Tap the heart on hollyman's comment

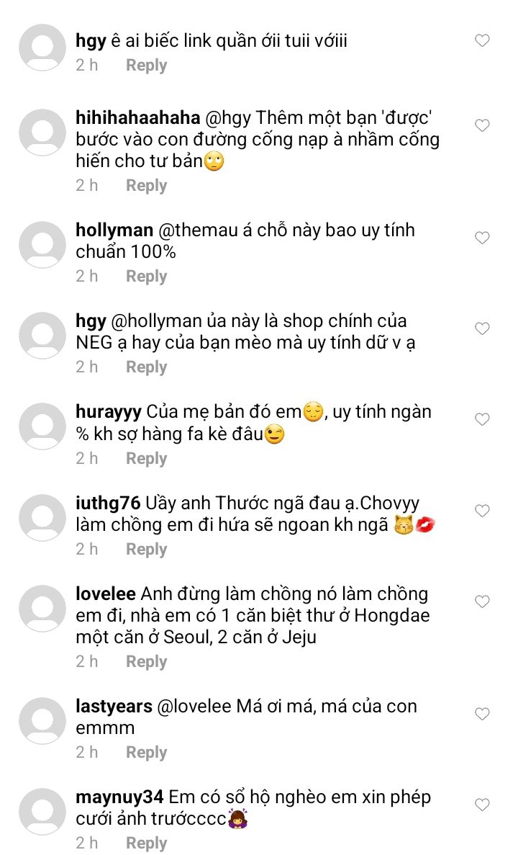[x=482, y=238]
